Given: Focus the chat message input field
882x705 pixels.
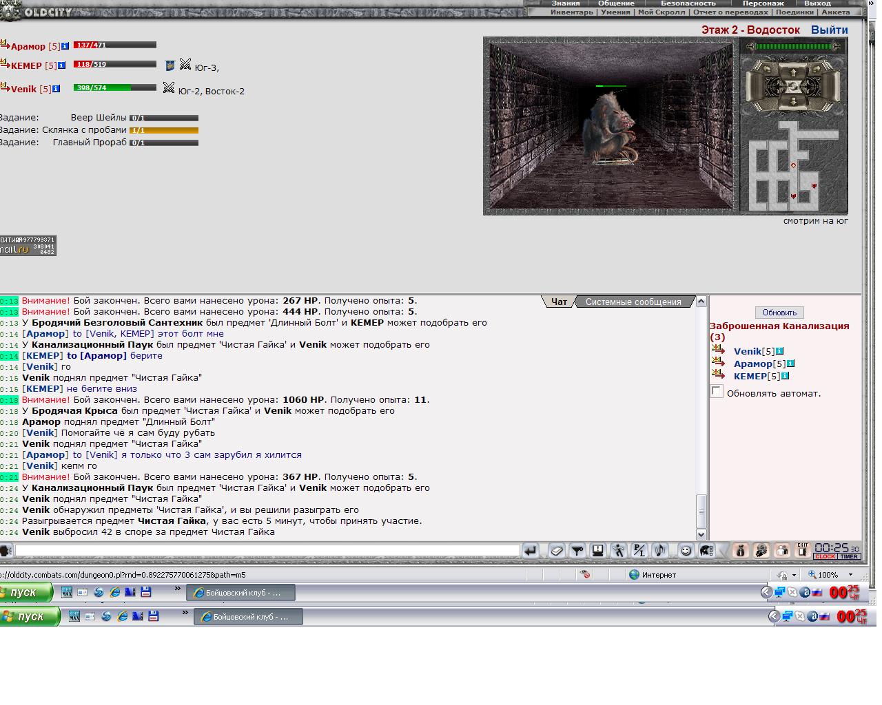Looking at the screenshot, I should 267,551.
